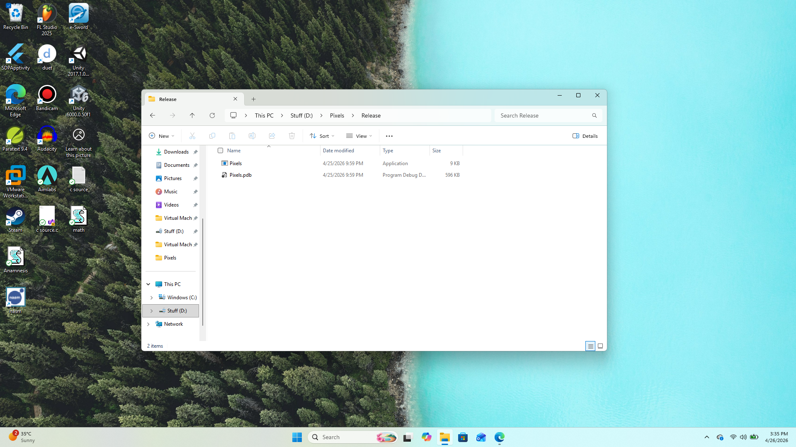Go up one folder level

click(192, 115)
